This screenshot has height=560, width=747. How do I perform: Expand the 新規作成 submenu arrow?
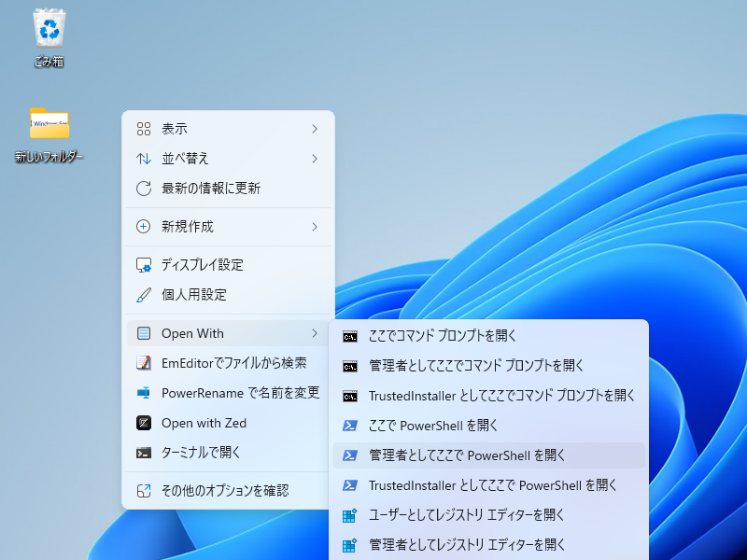315,227
